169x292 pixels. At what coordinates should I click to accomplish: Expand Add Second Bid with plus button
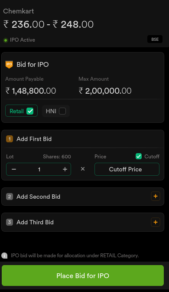tap(156, 196)
